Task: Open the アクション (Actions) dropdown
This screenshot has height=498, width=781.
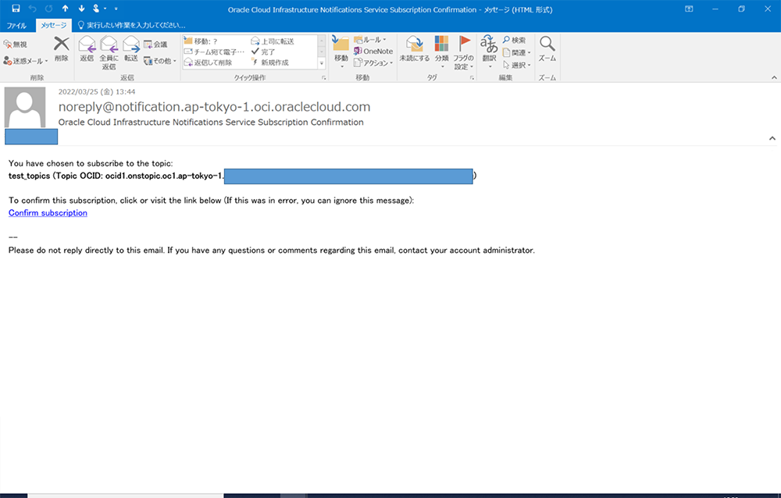Action: [x=373, y=62]
